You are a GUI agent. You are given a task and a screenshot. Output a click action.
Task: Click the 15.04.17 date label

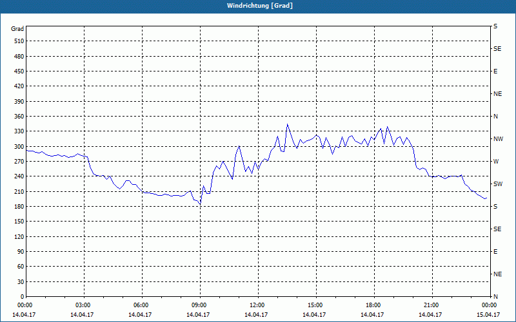click(488, 315)
